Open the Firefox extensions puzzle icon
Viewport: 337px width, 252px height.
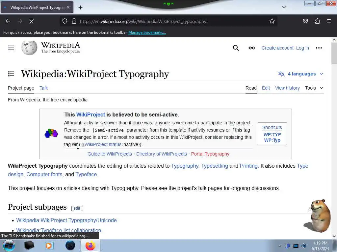(317, 21)
